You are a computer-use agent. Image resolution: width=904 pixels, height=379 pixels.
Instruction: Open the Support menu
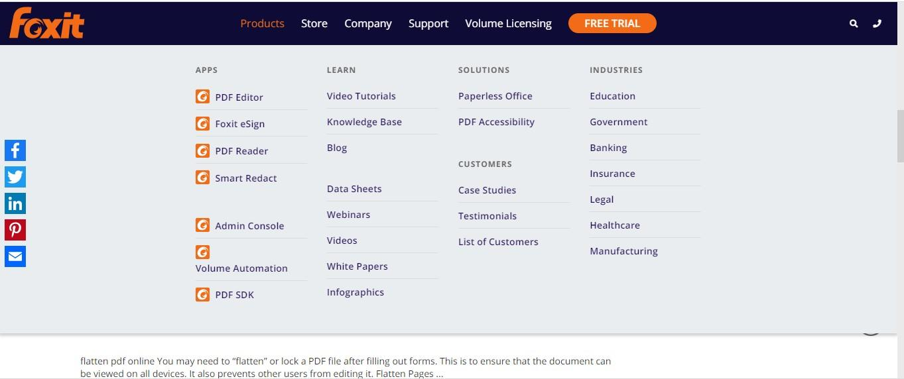[428, 23]
